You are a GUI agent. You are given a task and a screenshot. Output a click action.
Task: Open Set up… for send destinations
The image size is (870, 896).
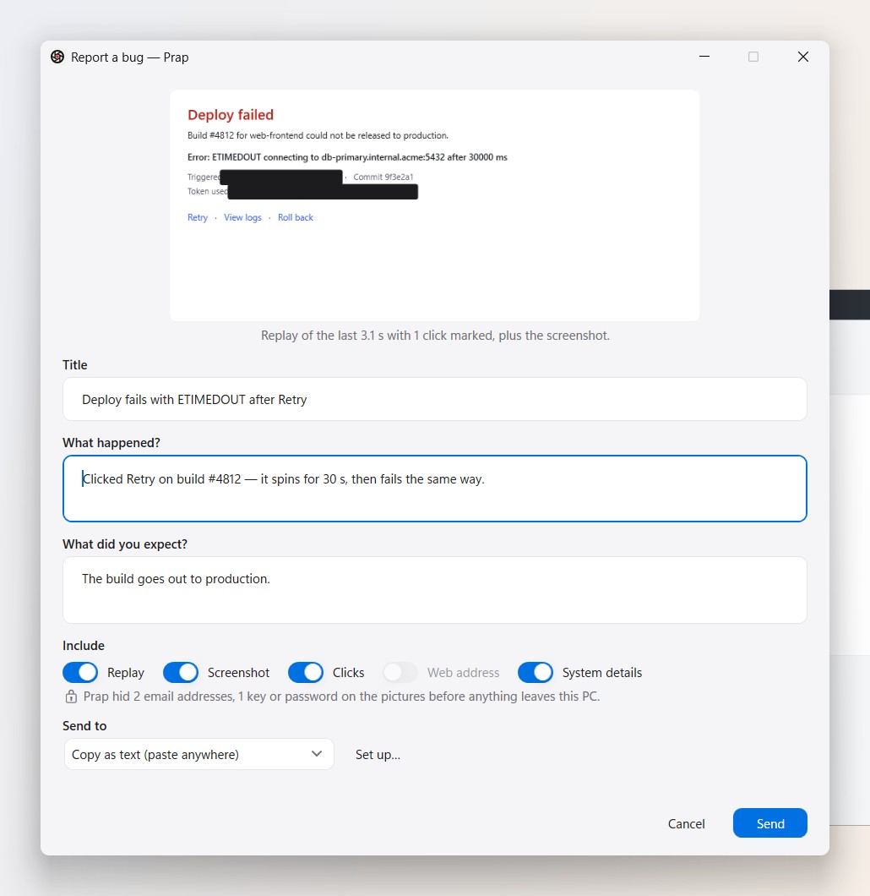click(x=378, y=755)
